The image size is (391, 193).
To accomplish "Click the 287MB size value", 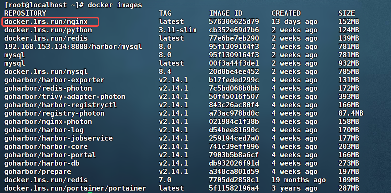I will [x=349, y=188].
